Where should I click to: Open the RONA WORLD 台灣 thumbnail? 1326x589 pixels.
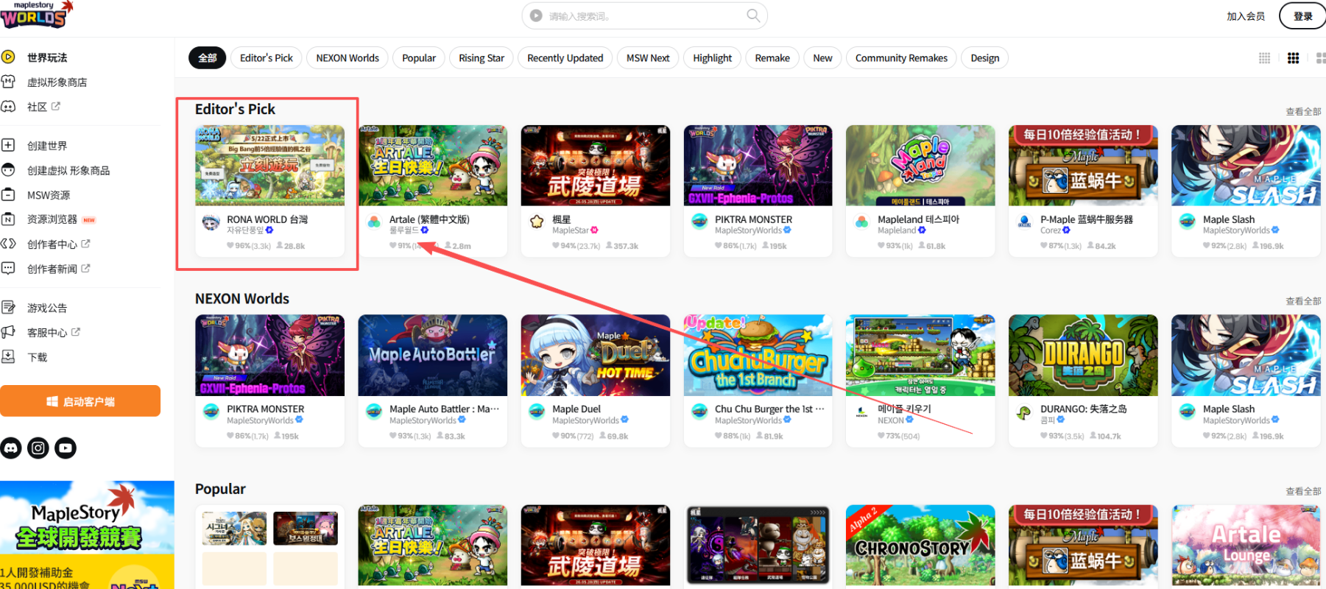point(269,166)
